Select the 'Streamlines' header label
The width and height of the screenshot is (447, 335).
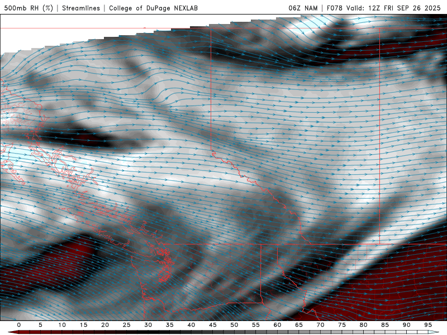point(81,8)
